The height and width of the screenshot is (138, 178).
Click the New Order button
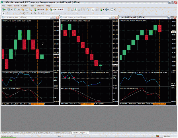pos(39,10)
